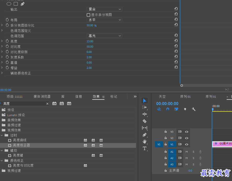
Task: Hide track V3 output
Action: pyautogui.click(x=187, y=132)
